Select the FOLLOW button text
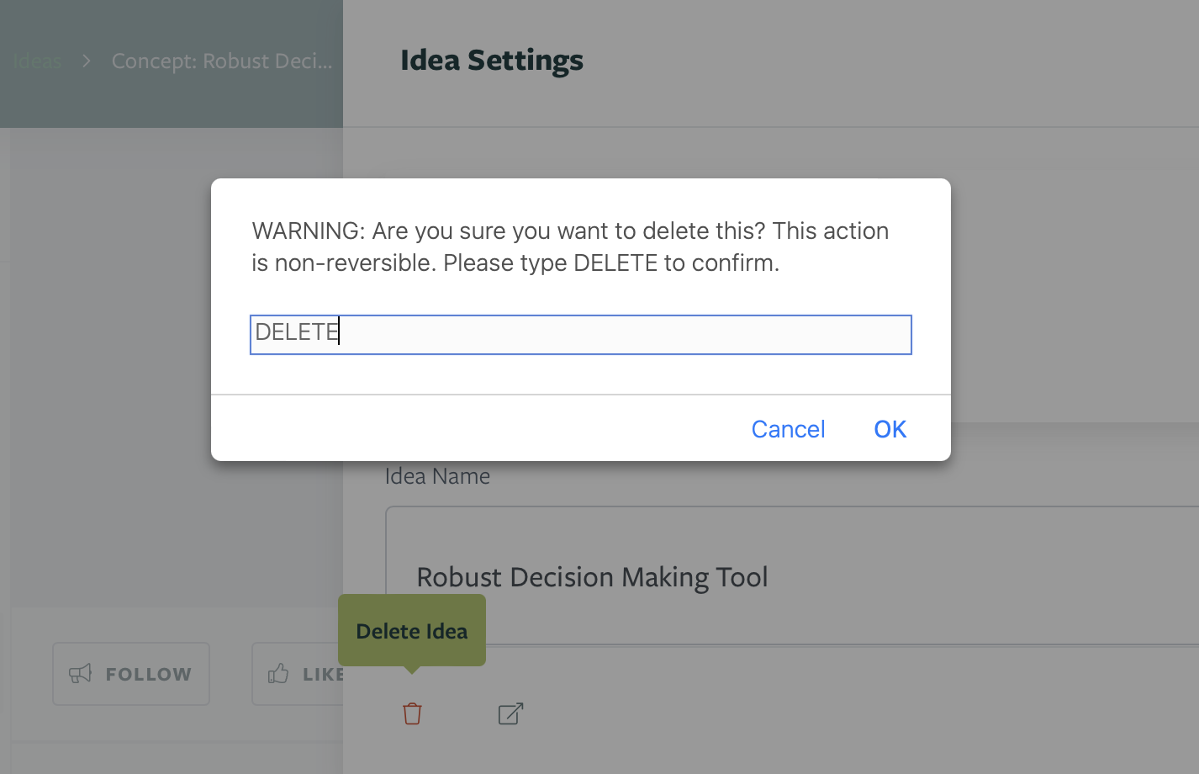Image resolution: width=1199 pixels, height=774 pixels. 149,674
